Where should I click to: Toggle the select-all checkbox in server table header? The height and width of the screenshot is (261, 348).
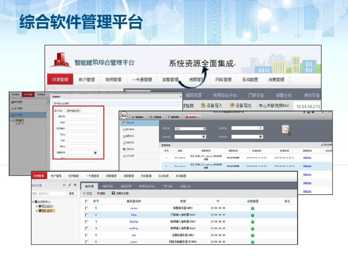(x=87, y=201)
